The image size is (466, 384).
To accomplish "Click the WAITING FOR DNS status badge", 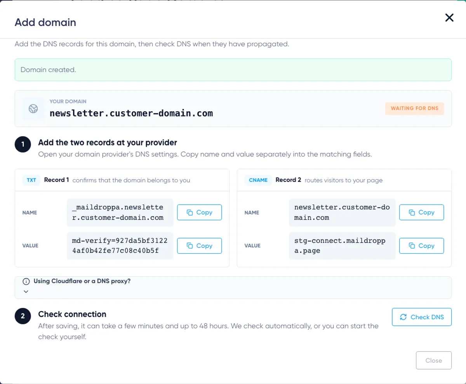I will coord(414,108).
